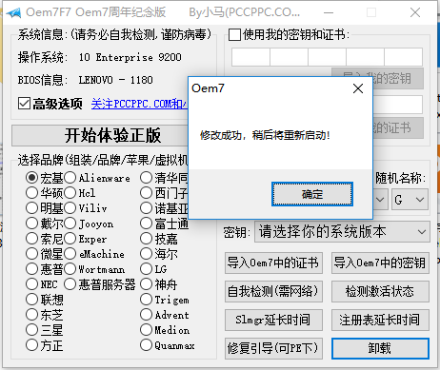Click 检测激活状态 button
Viewport: 440px width, 370px height.
[x=380, y=291]
